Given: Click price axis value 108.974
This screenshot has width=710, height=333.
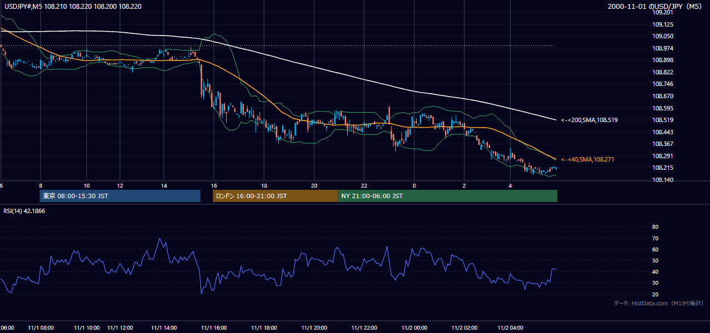Looking at the screenshot, I should pos(662,48).
